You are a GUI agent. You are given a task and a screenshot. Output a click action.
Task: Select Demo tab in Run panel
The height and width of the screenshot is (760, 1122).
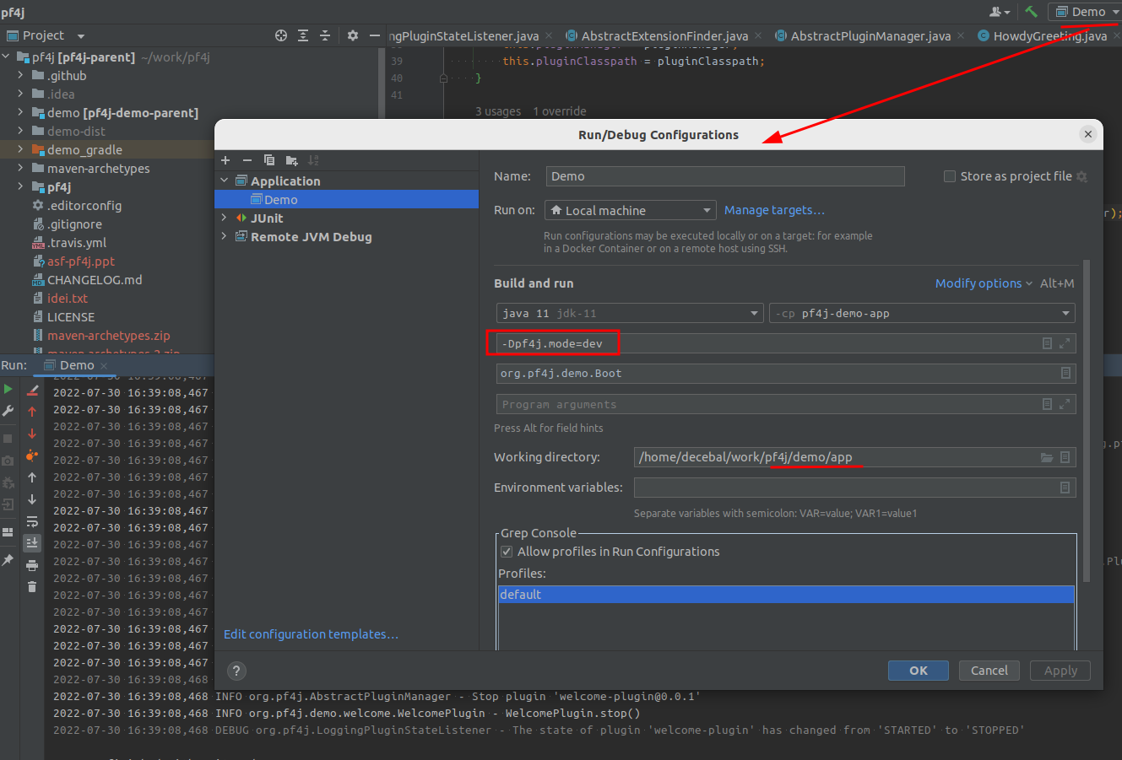77,365
